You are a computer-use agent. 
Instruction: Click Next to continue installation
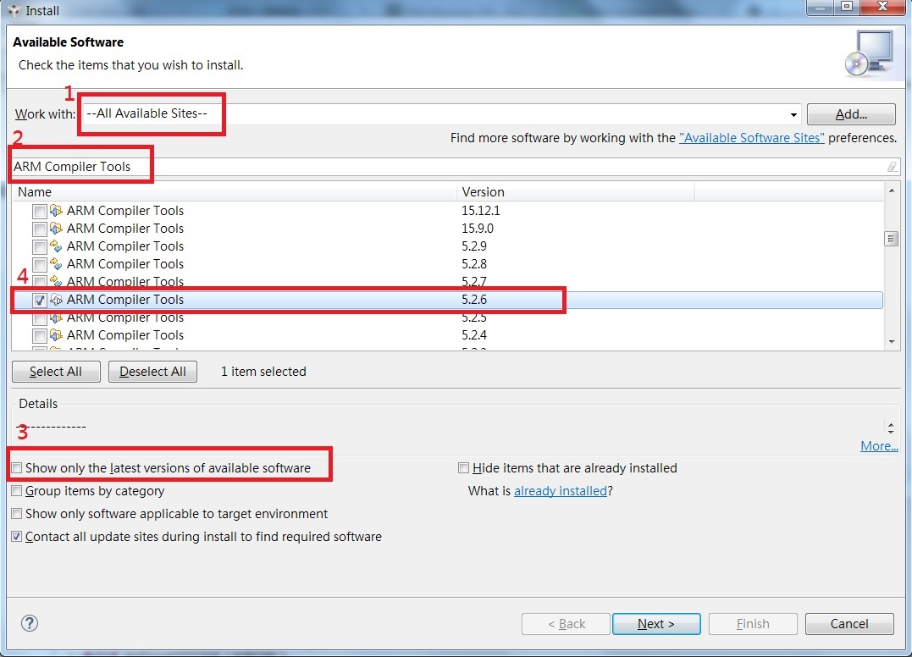pos(656,624)
